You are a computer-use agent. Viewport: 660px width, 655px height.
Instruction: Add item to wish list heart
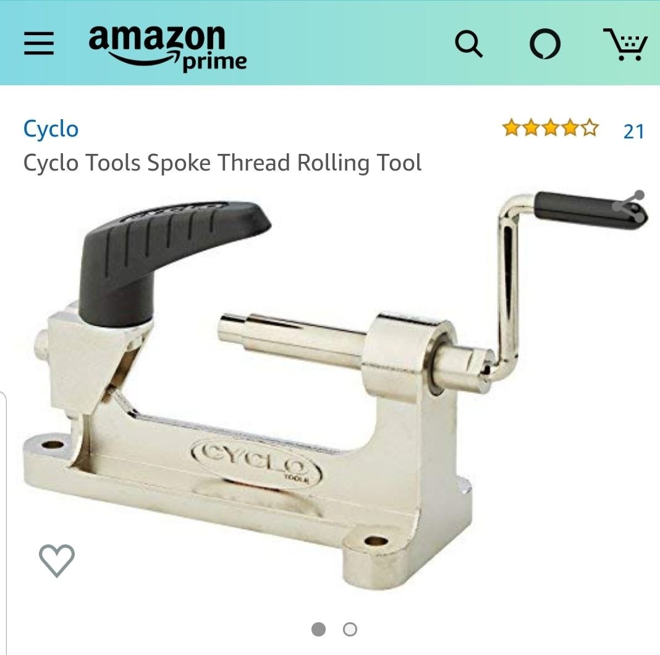tap(57, 560)
